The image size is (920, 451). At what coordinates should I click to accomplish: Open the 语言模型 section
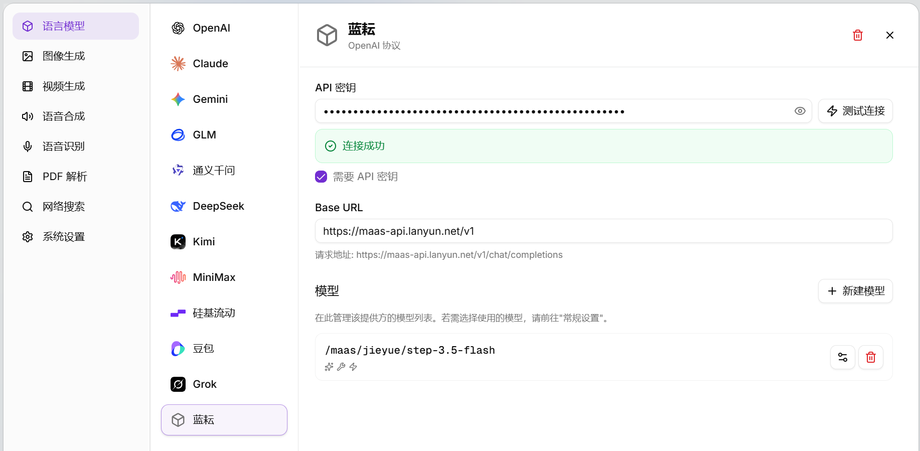coord(76,26)
